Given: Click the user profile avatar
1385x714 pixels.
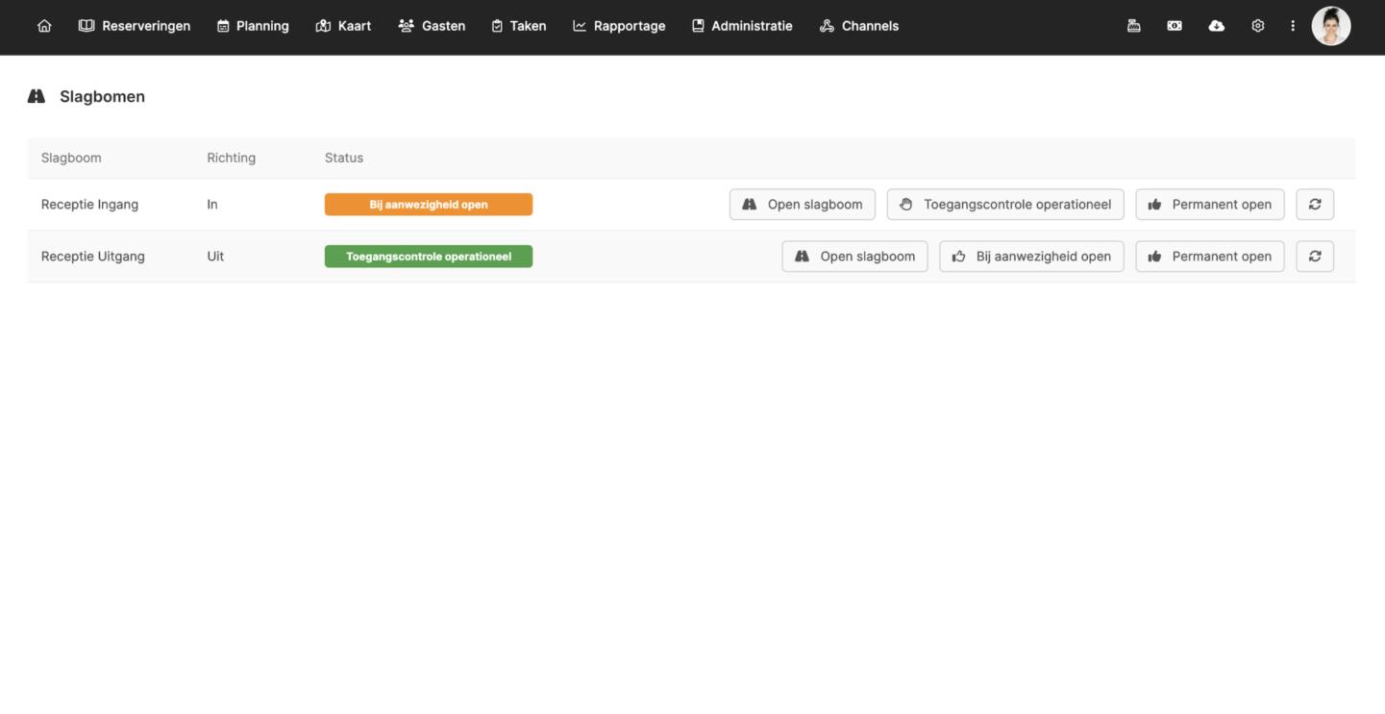Looking at the screenshot, I should (x=1331, y=26).
